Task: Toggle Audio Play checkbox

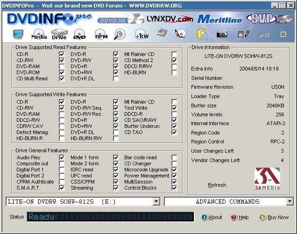Action: (62, 157)
